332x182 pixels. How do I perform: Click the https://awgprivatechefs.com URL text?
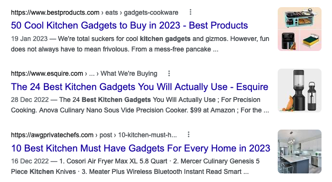coord(52,135)
